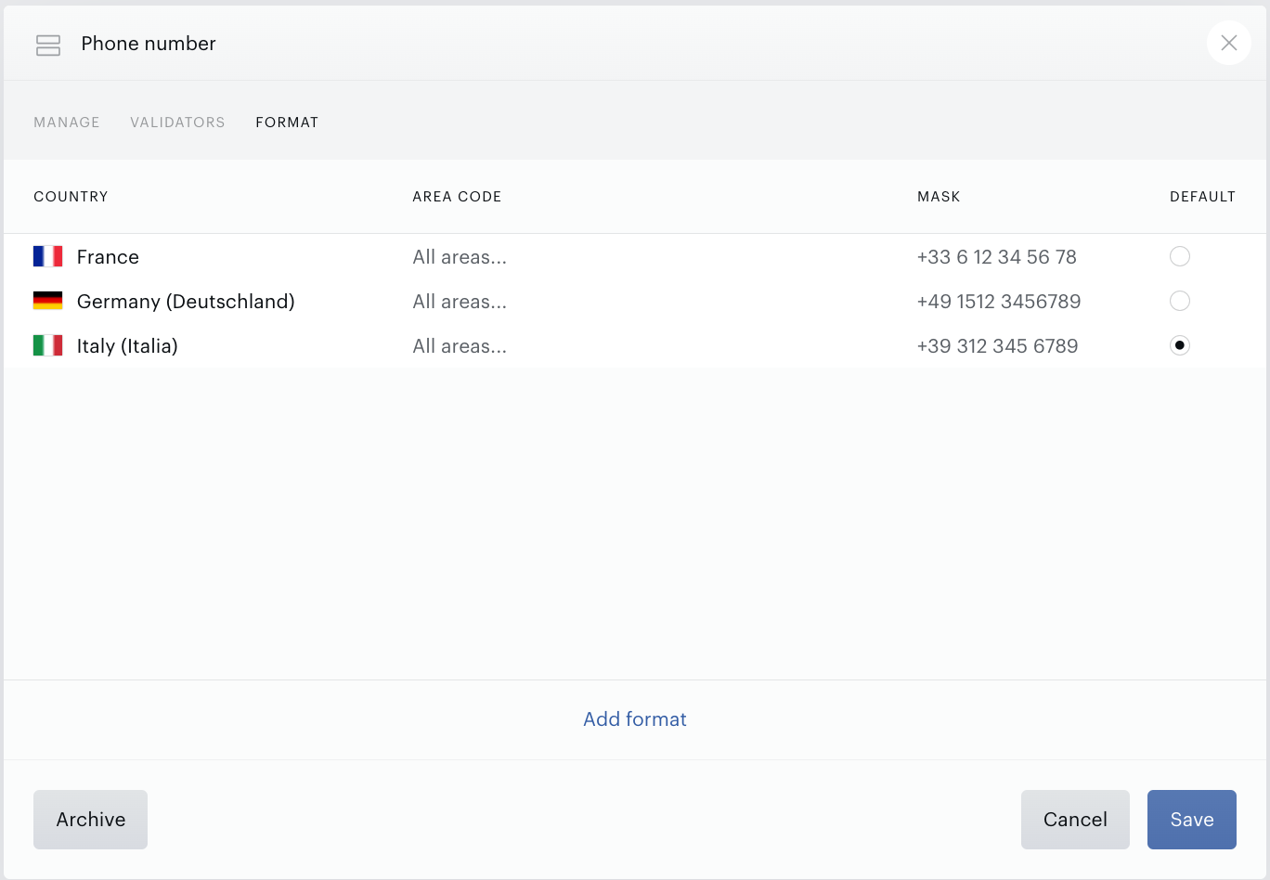Viewport: 1270px width, 880px height.
Task: Switch to the Validators tab
Action: 177,123
